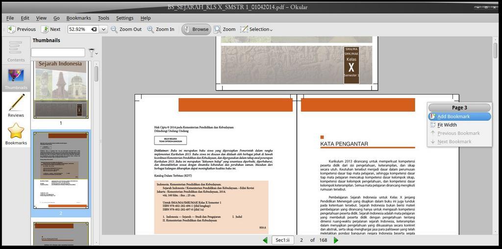Enable the Browse mouse mode
The image size is (502, 249).
(196, 29)
